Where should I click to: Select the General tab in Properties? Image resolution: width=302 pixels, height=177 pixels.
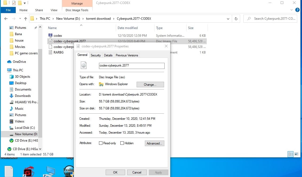[82, 55]
